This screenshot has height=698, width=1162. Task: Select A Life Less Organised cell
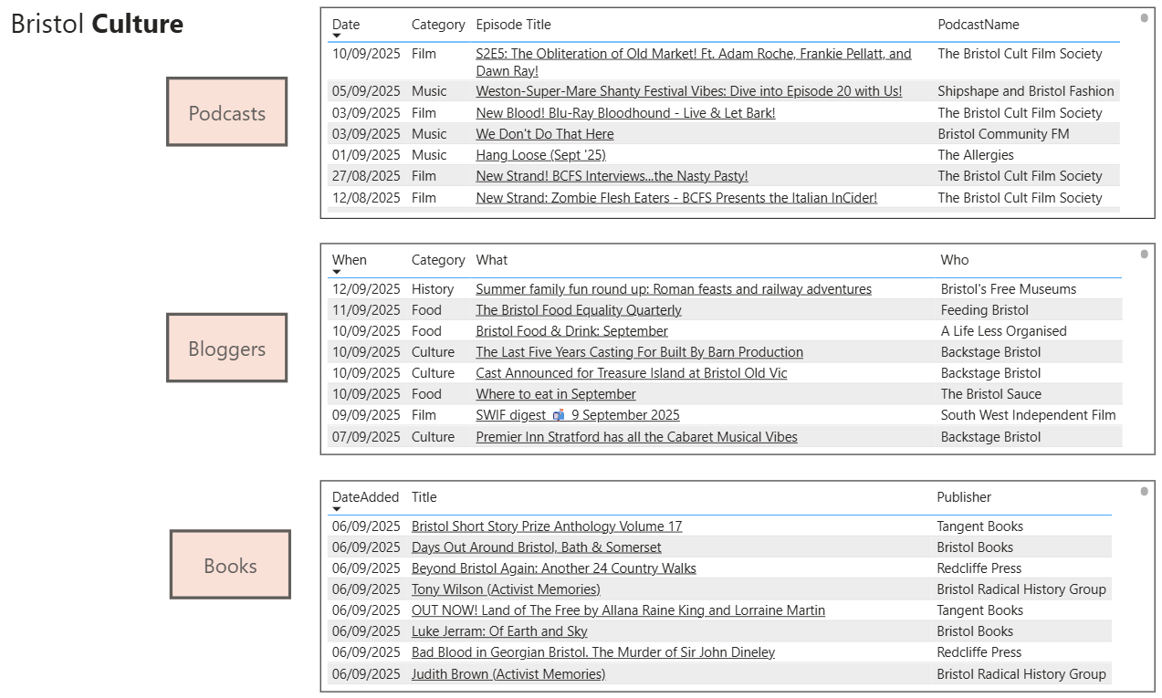click(x=1004, y=331)
